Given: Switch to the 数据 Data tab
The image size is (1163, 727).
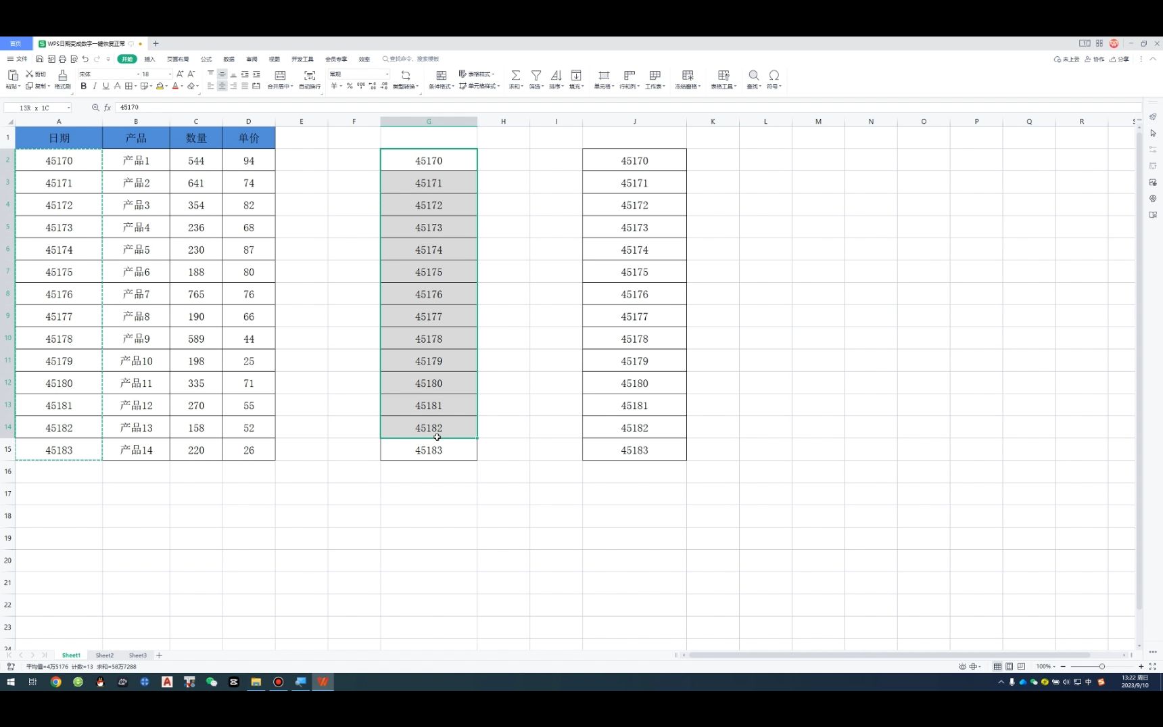Looking at the screenshot, I should pyautogui.click(x=229, y=60).
